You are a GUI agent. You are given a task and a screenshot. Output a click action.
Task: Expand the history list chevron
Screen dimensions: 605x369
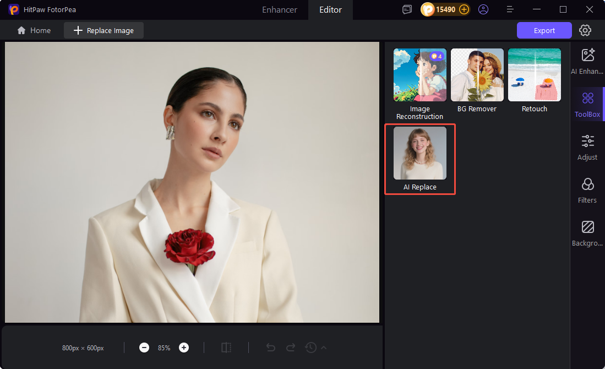(324, 348)
